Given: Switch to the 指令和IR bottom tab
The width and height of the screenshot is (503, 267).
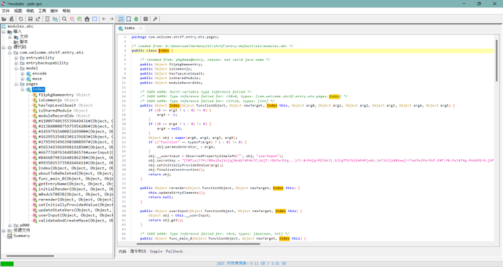Looking at the screenshot, I should click(138, 252).
